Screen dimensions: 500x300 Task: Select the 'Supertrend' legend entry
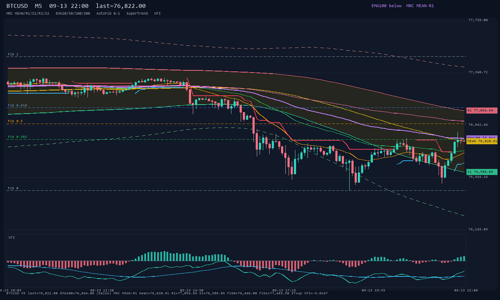tap(137, 13)
